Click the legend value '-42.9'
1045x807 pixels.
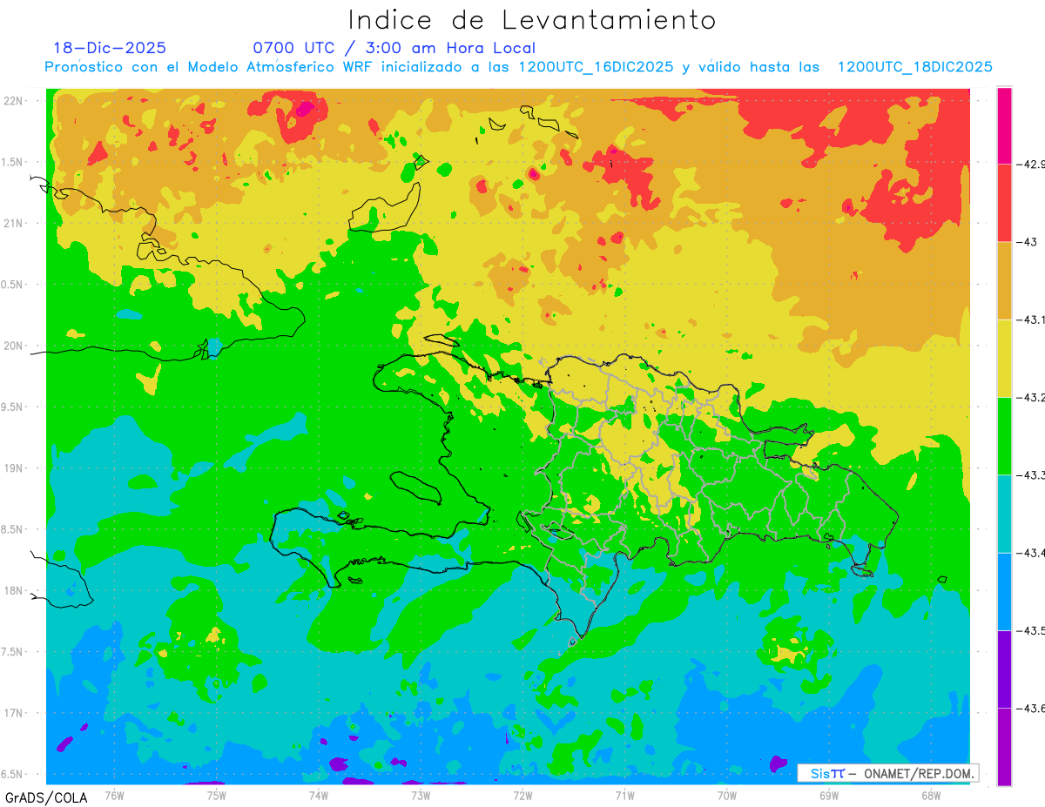pos(1029,165)
